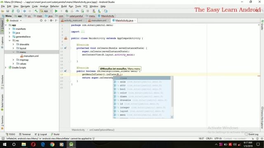
Task: Switch to activity_main.xml tab
Action: pyautogui.click(x=73, y=20)
